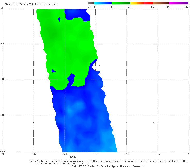191x168 pixels.
Task: Click the latitude axis label '-10'
Action: coord(2,79)
